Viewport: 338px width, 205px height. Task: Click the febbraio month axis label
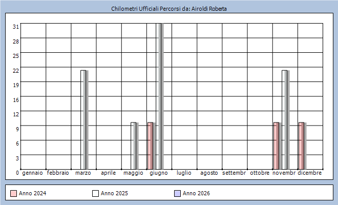click(58, 173)
